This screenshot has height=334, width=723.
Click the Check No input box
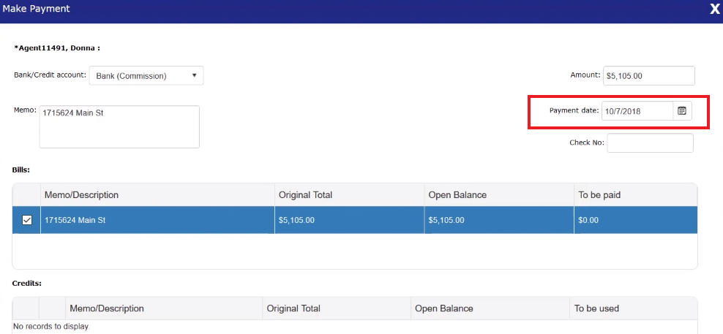click(x=650, y=143)
